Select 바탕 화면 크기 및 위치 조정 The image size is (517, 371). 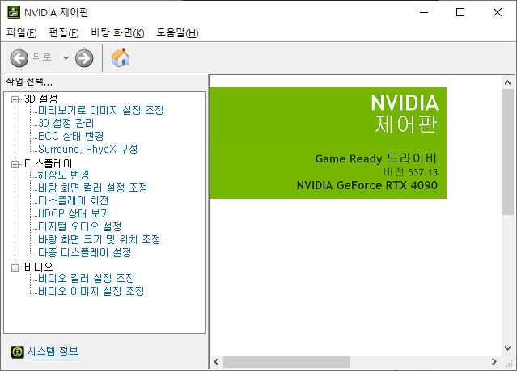click(100, 239)
